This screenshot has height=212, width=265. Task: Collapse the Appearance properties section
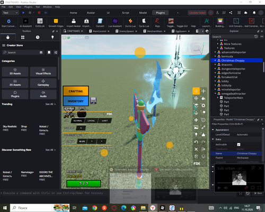tap(213, 130)
